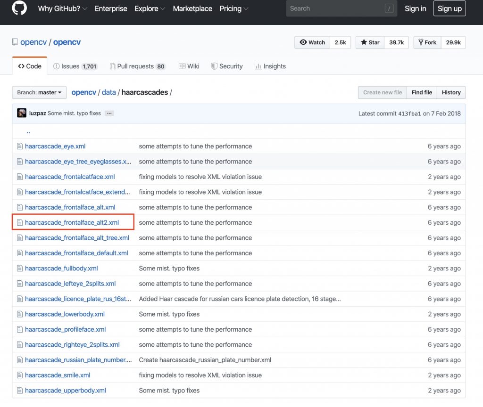The width and height of the screenshot is (483, 407).
Task: Open the 29.9k forks count
Action: coord(453,42)
